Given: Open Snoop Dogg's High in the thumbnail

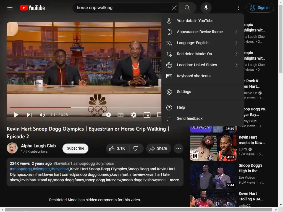Looking at the screenshot, I should click(x=213, y=176).
